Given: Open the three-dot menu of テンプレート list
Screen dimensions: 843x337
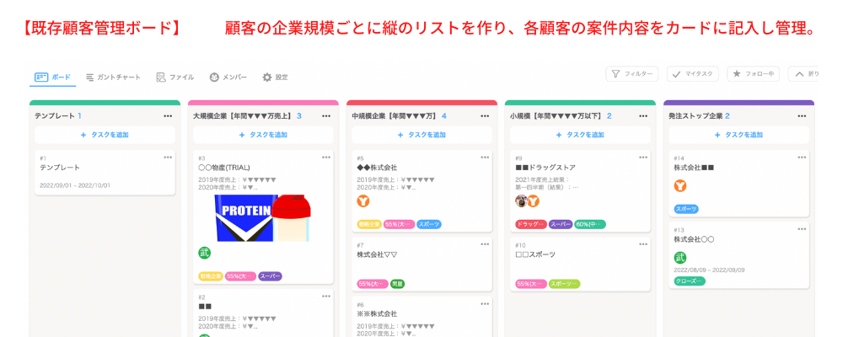Looking at the screenshot, I should point(169,116).
